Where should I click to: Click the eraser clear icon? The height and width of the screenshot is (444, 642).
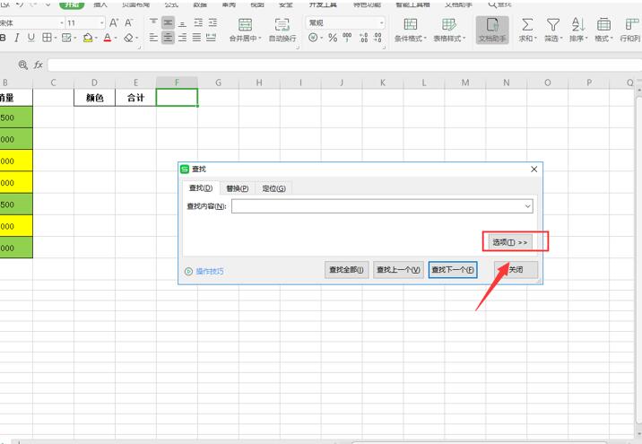[128, 38]
